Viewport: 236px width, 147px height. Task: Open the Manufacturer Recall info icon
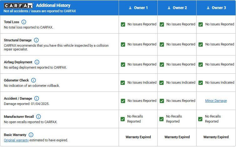38,117
